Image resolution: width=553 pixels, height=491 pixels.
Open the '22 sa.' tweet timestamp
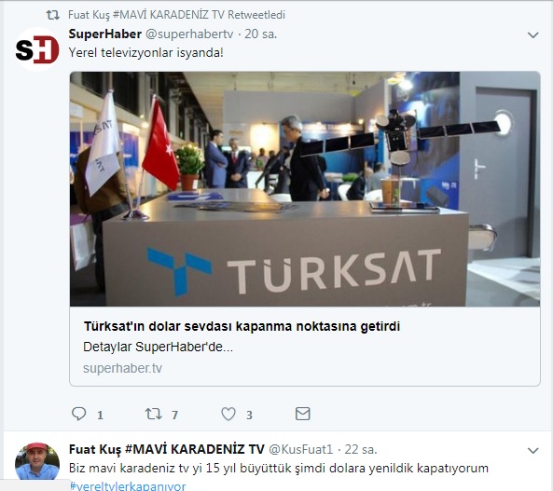point(361,449)
